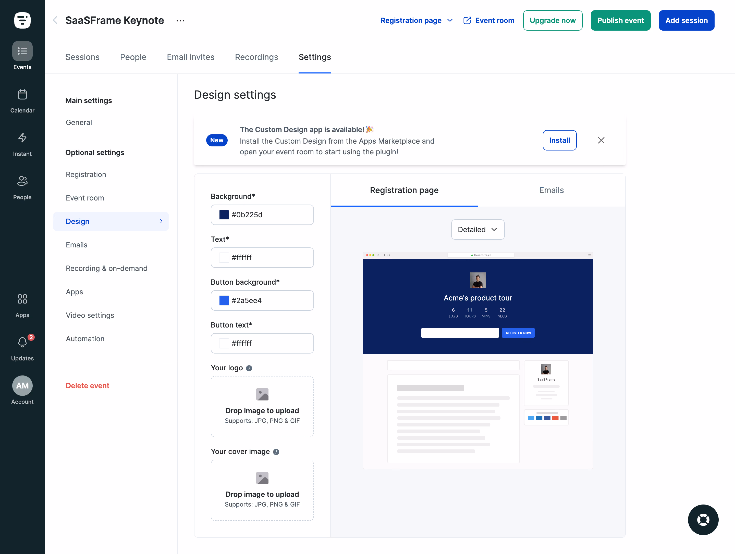Open the Text color swatch
The height and width of the screenshot is (554, 735).
click(x=224, y=258)
